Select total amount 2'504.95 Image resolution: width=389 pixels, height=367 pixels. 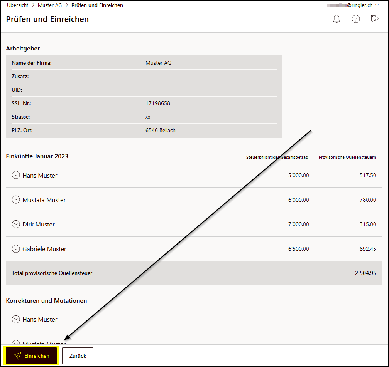(x=365, y=273)
